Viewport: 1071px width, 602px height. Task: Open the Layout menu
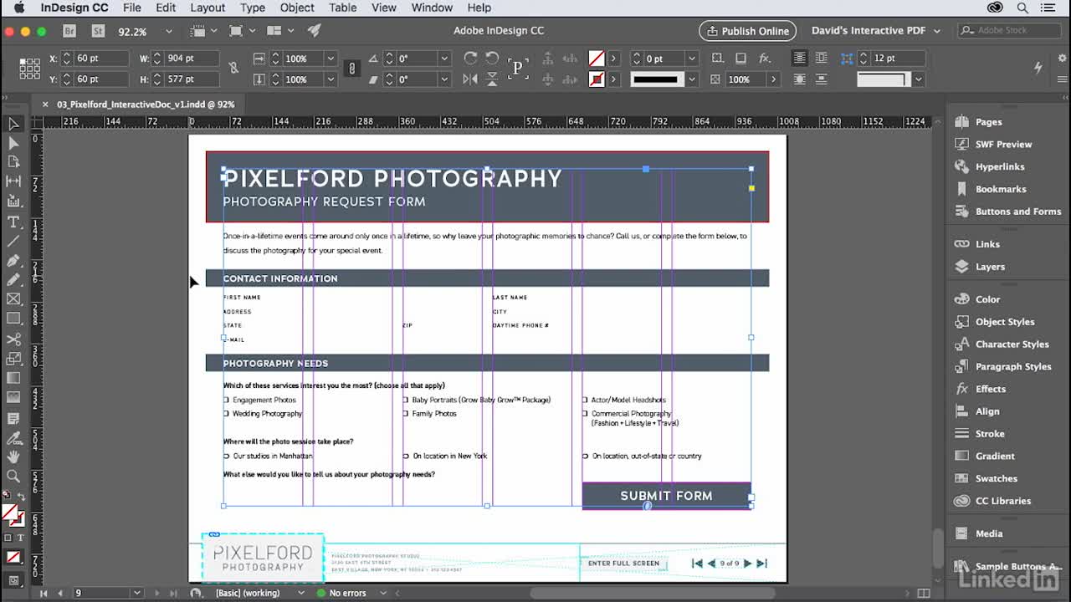pyautogui.click(x=208, y=8)
